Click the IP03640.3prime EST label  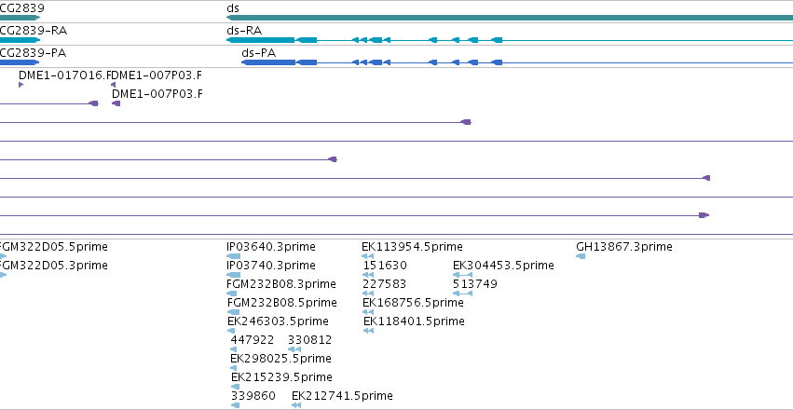[271, 247]
